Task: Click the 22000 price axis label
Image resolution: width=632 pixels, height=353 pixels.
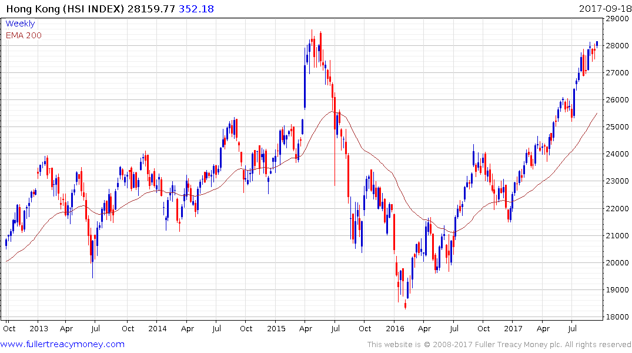Action: (x=617, y=209)
